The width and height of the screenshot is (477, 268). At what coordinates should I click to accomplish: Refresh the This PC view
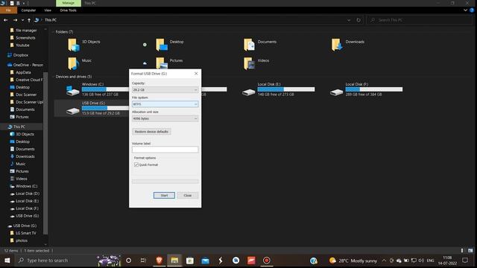tap(358, 20)
